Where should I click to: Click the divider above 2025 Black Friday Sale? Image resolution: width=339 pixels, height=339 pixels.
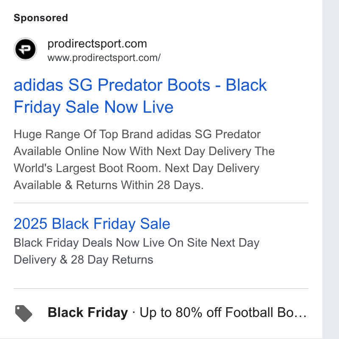pyautogui.click(x=161, y=203)
